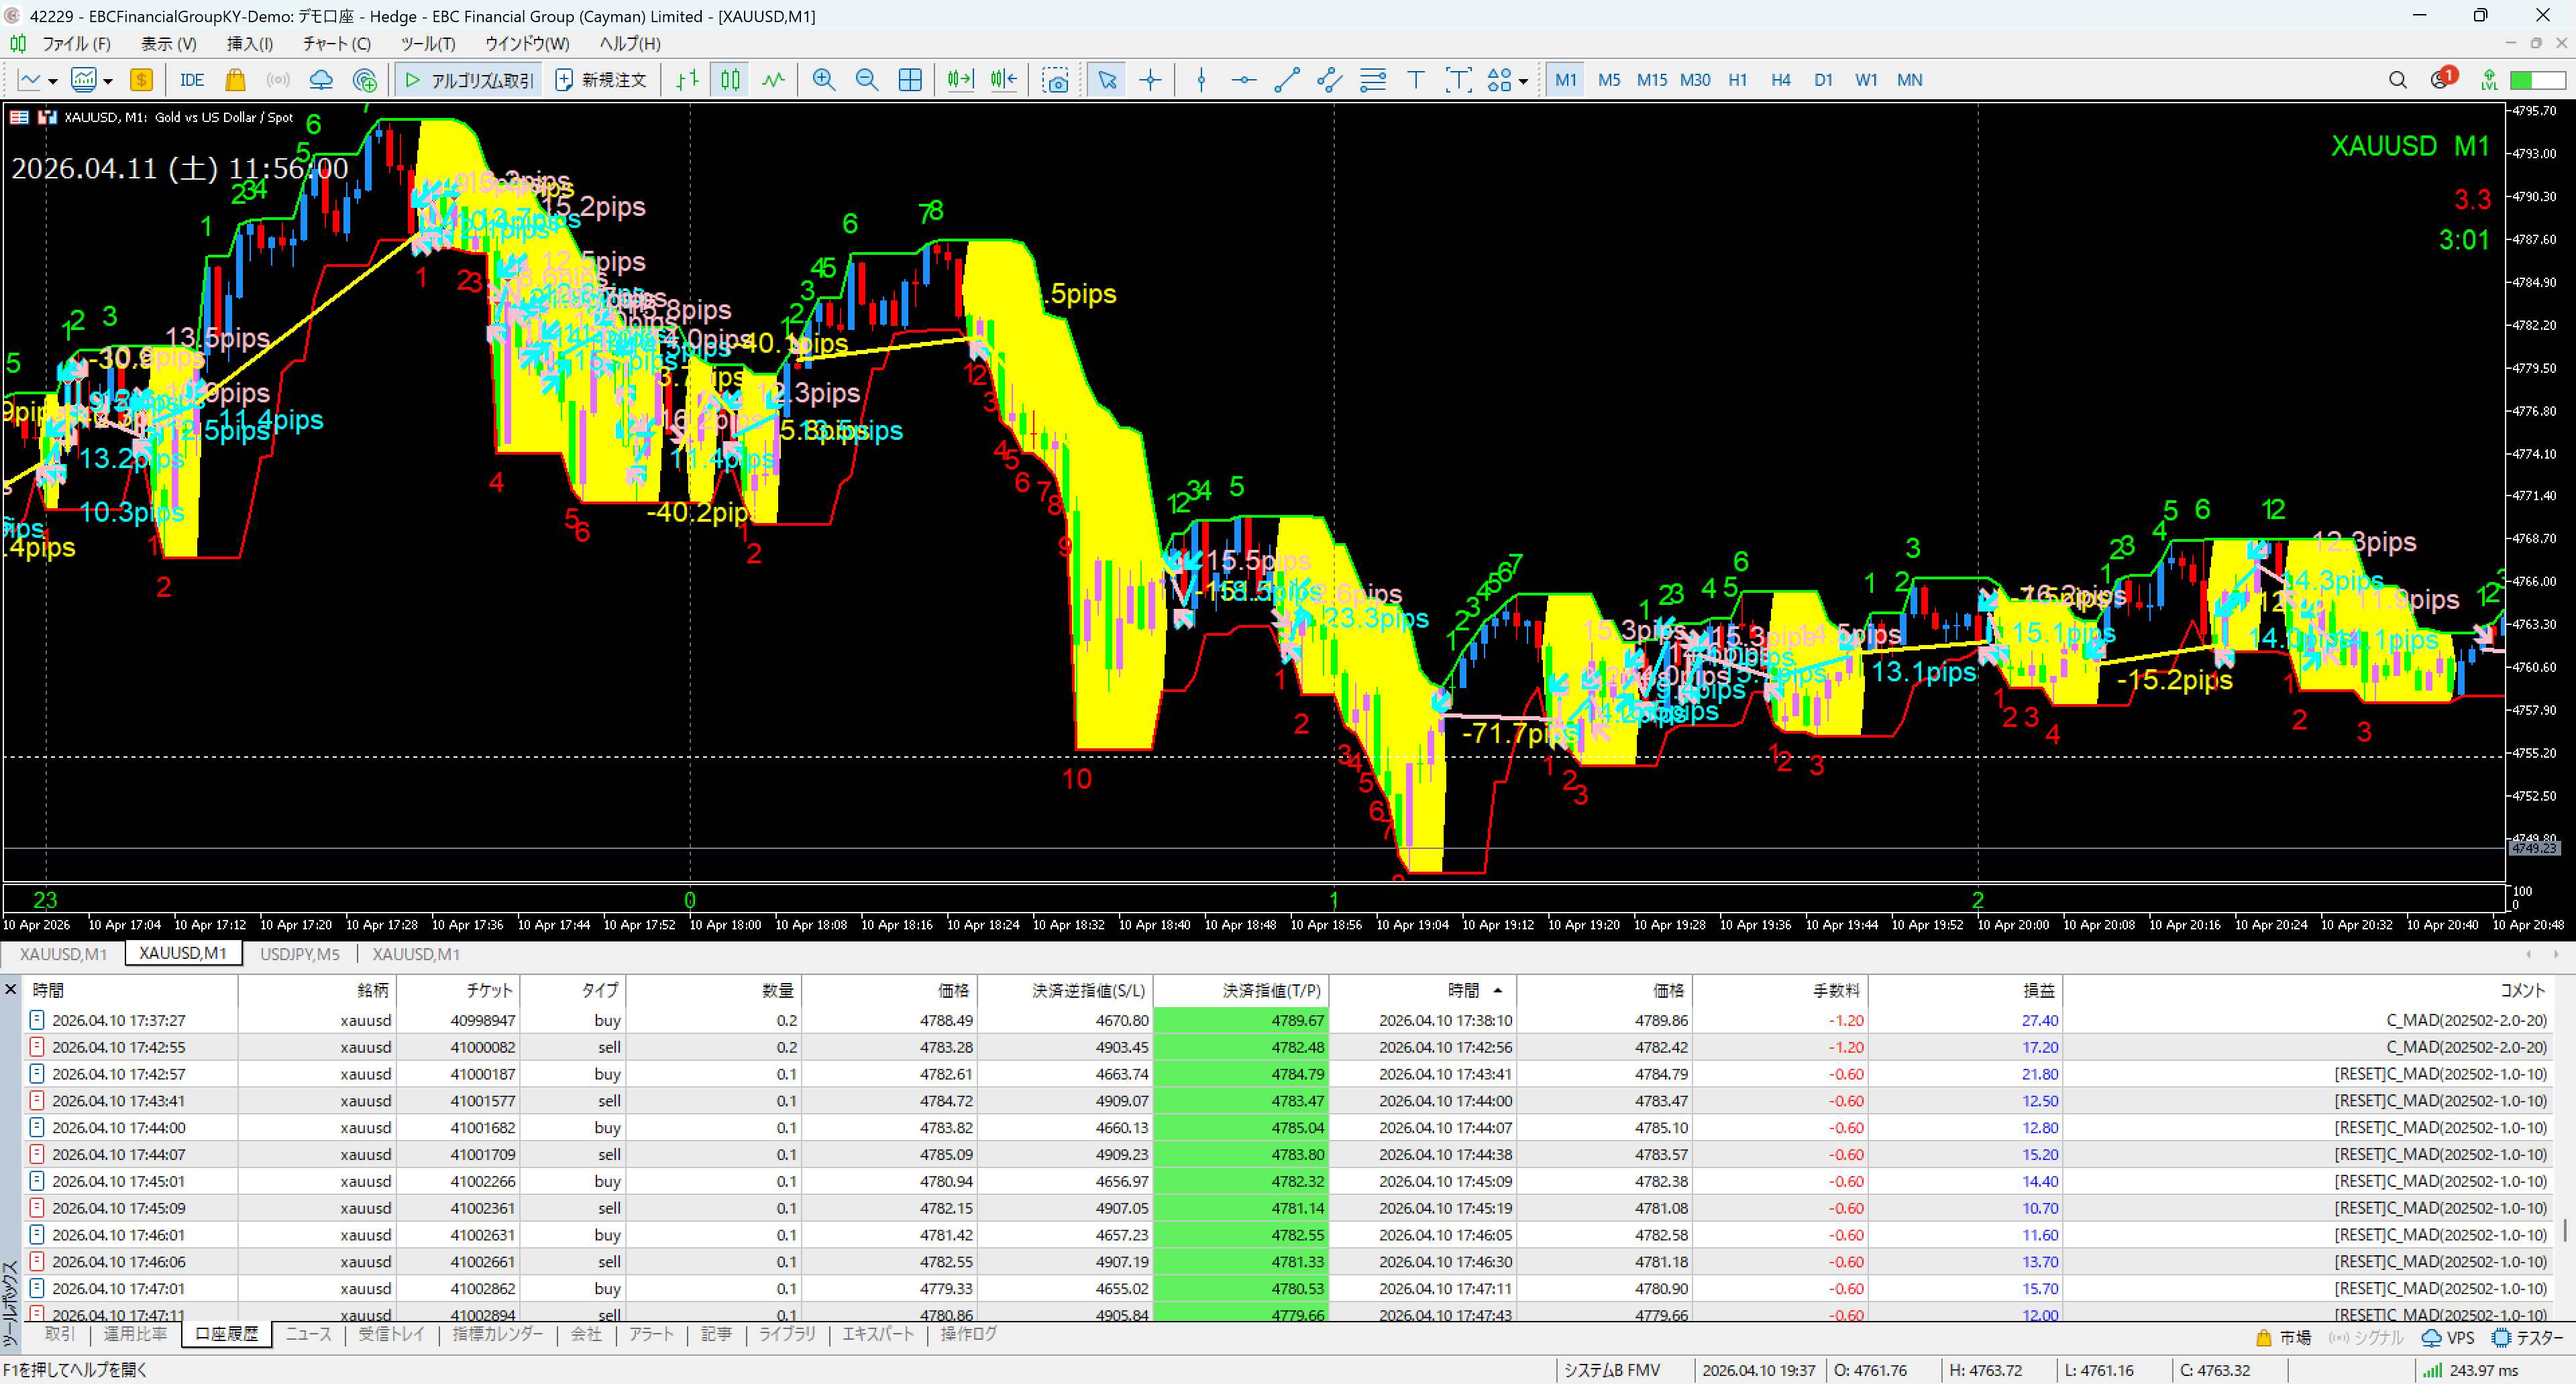This screenshot has width=2576, height=1384.
Task: Toggle bar chart display mode
Action: pos(687,80)
